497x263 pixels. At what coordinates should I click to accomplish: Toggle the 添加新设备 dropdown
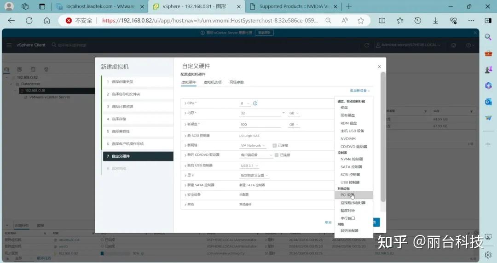tap(360, 91)
